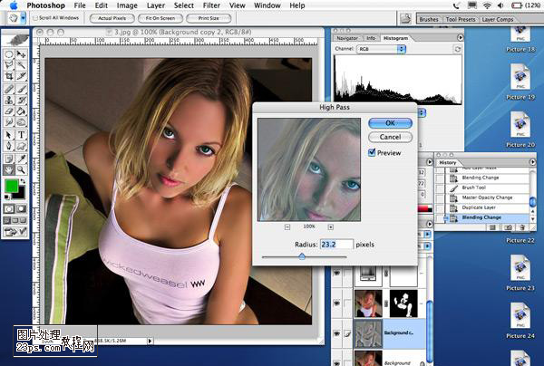This screenshot has width=544, height=366.
Task: Select the Pen tool
Action: coord(9,146)
